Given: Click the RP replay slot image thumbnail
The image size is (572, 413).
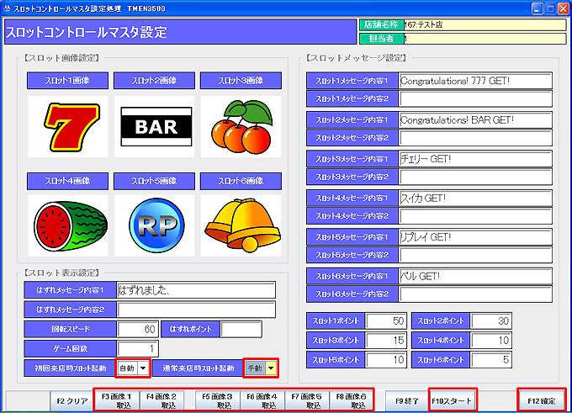Looking at the screenshot, I should (x=154, y=225).
